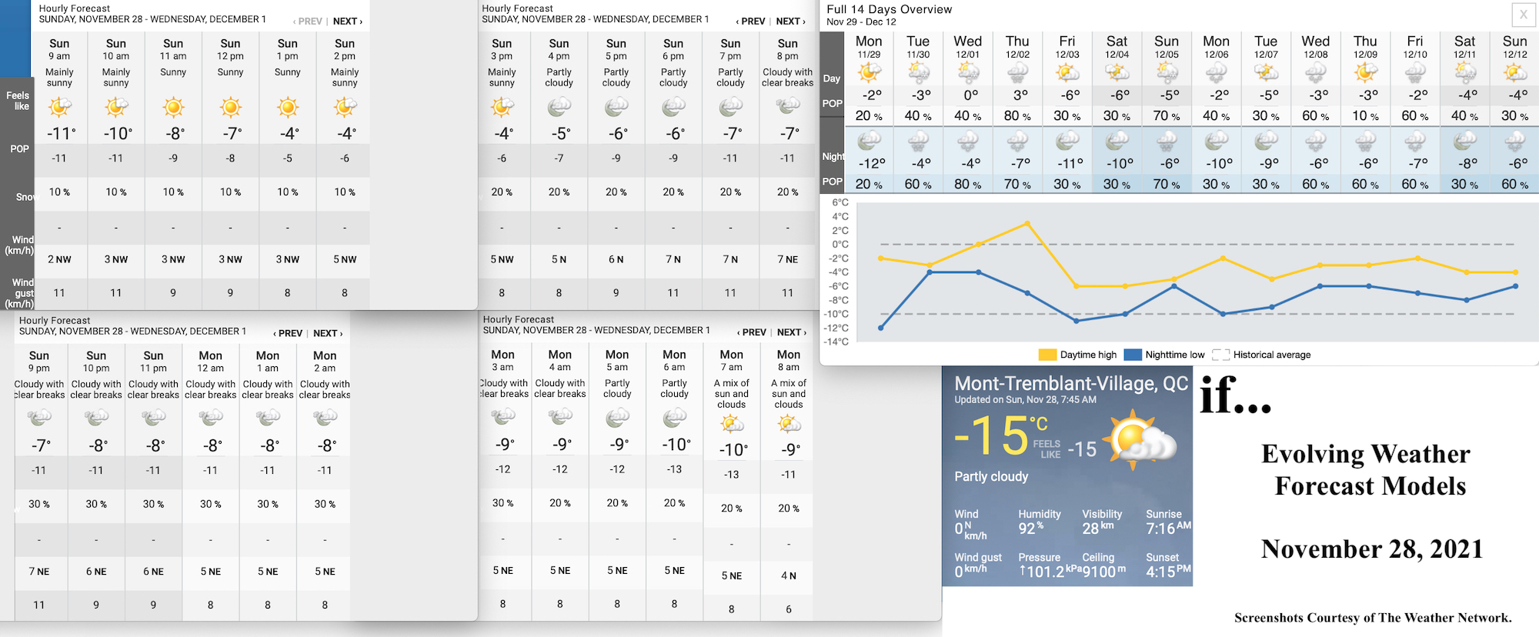Click the Sun 12 pm temperature -7°
The width and height of the screenshot is (1539, 637).
click(x=232, y=133)
